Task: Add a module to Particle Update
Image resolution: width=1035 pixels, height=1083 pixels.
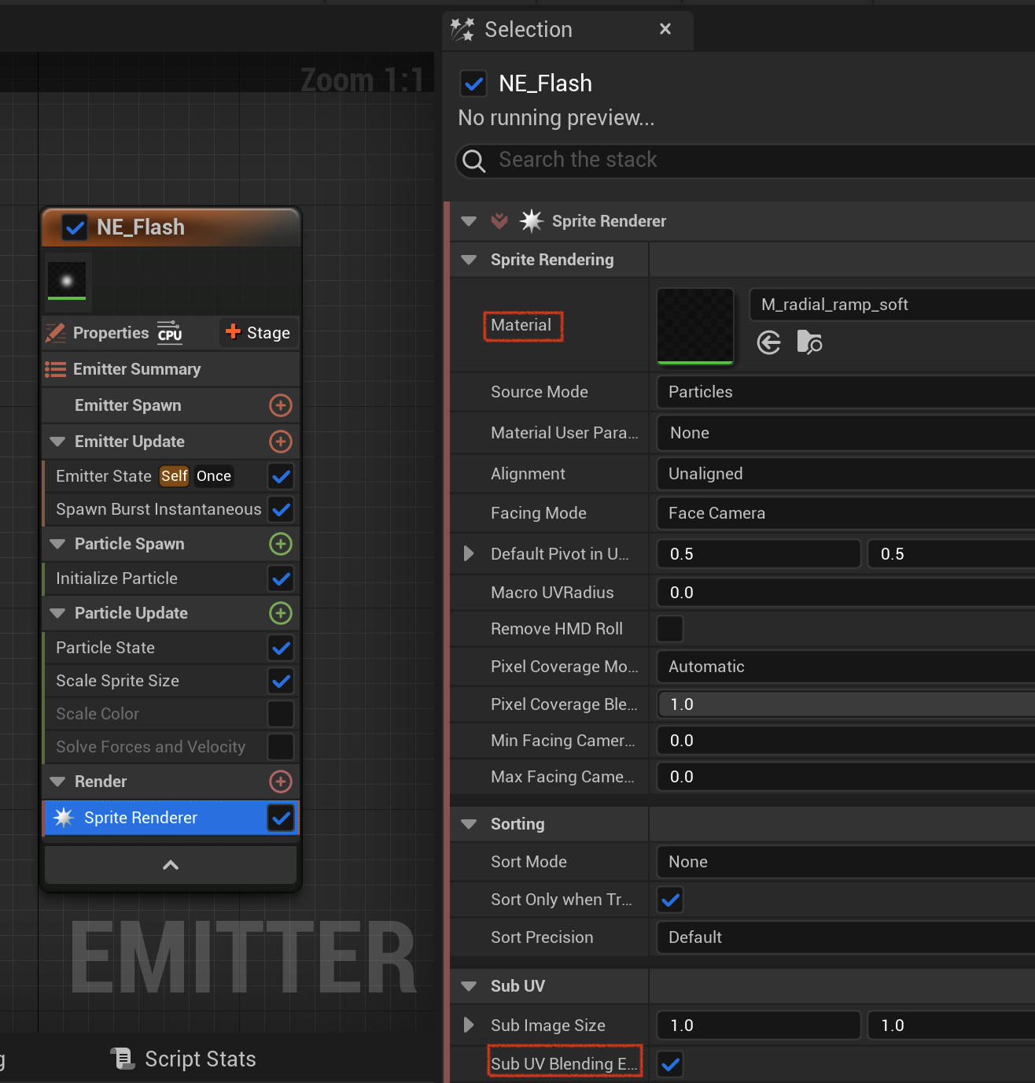Action: 281,613
